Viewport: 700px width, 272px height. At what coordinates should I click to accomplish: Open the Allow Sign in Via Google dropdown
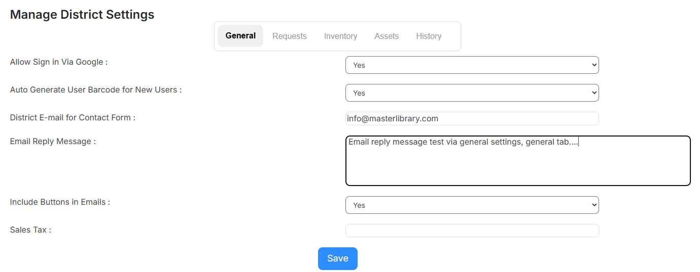point(472,65)
